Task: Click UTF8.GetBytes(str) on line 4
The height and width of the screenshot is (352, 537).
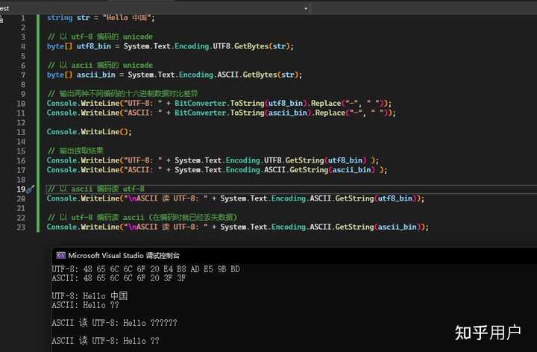Action: click(x=252, y=46)
